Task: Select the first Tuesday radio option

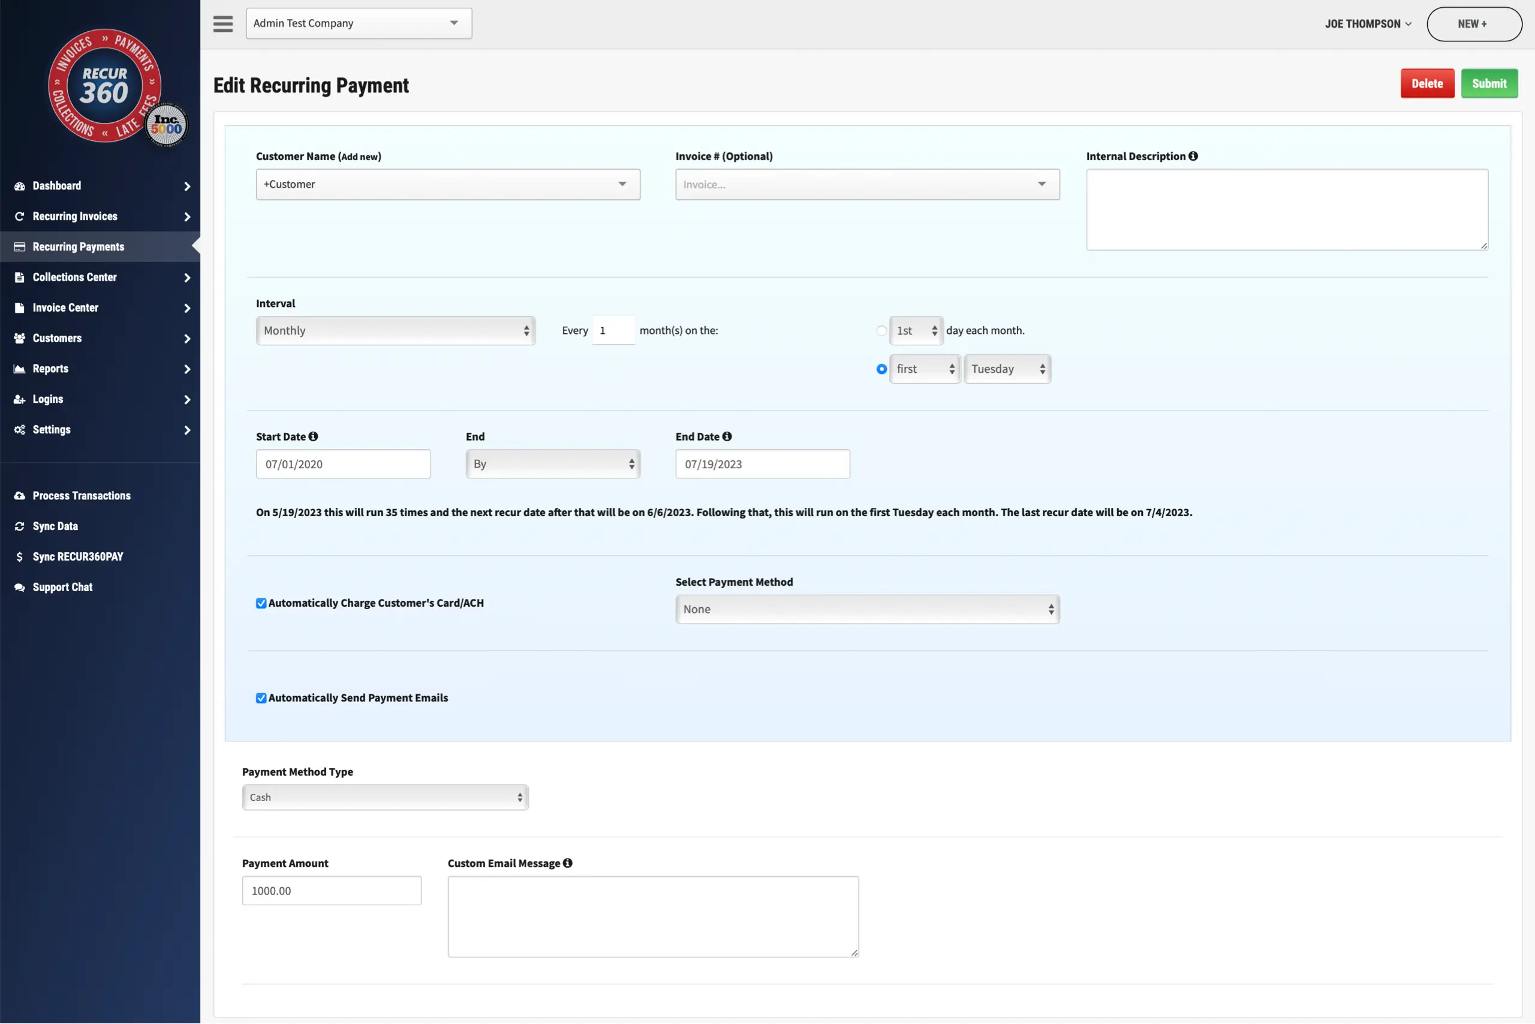Action: coord(881,369)
